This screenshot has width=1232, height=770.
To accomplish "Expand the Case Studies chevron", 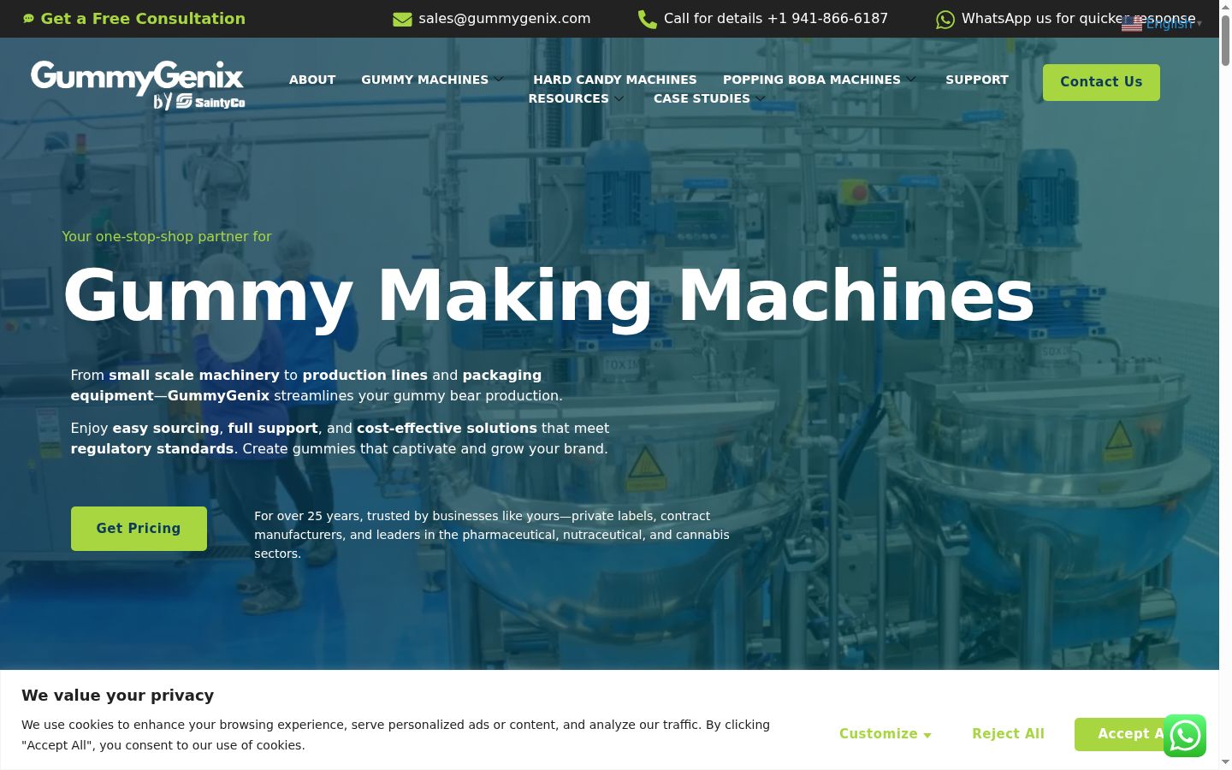I will pos(760,98).
